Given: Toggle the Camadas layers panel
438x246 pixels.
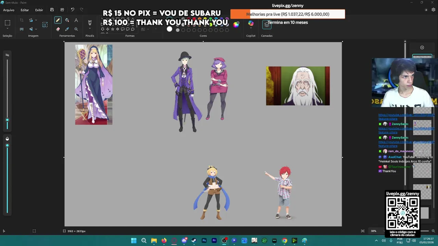Looking at the screenshot, I should point(267,25).
